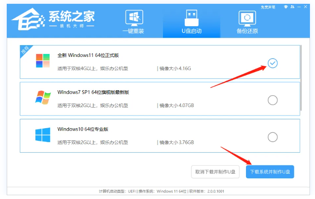Click the system list vertical scrollbar
The height and width of the screenshot is (199, 315).
[301, 78]
